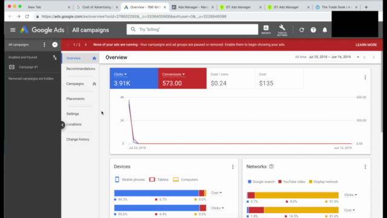Click All campaigns in the left panel

19,45
